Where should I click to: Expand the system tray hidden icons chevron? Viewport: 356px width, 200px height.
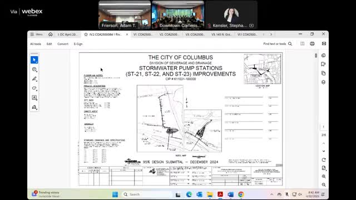tap(272, 194)
